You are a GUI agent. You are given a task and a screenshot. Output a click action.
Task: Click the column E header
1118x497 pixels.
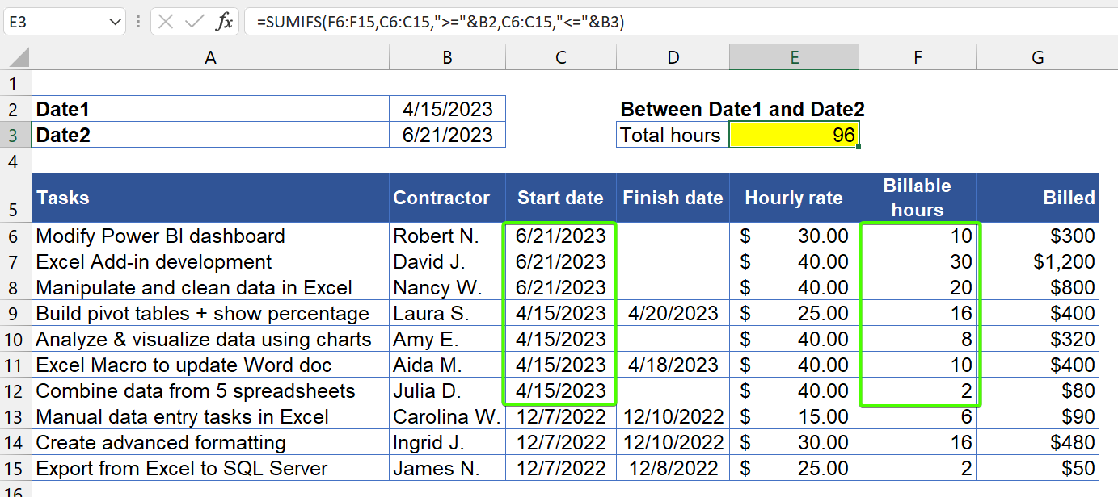794,56
